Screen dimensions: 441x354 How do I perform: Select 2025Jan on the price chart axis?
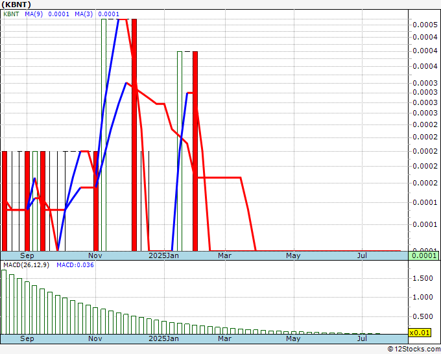(163, 255)
